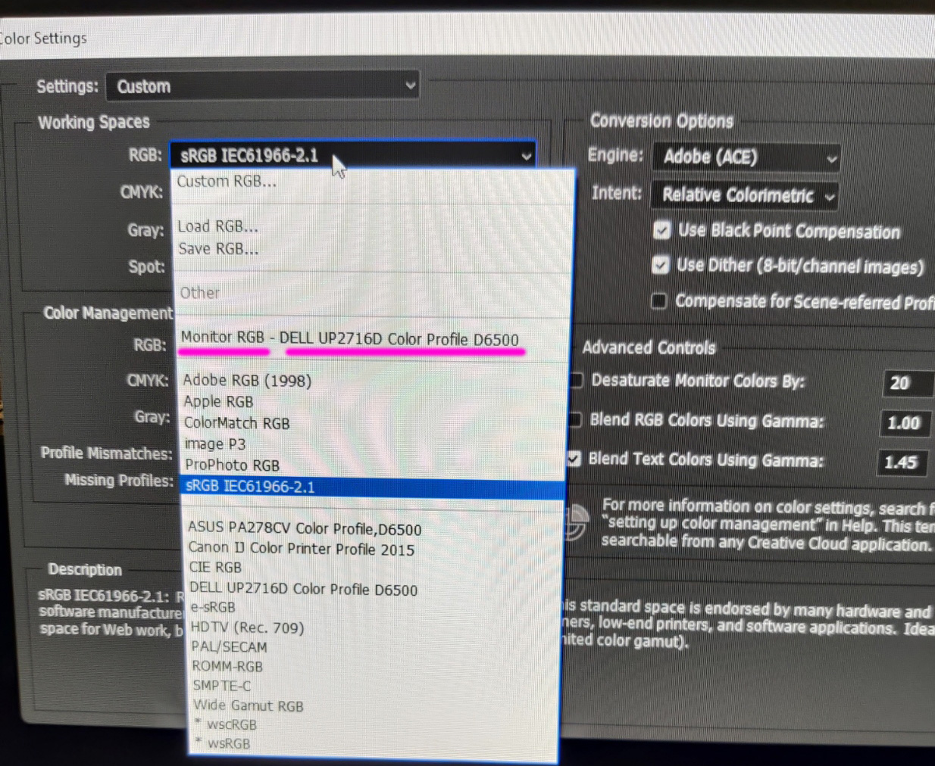Open the Engine dropdown showing Adobe (ACE)
The image size is (935, 766).
tap(746, 157)
